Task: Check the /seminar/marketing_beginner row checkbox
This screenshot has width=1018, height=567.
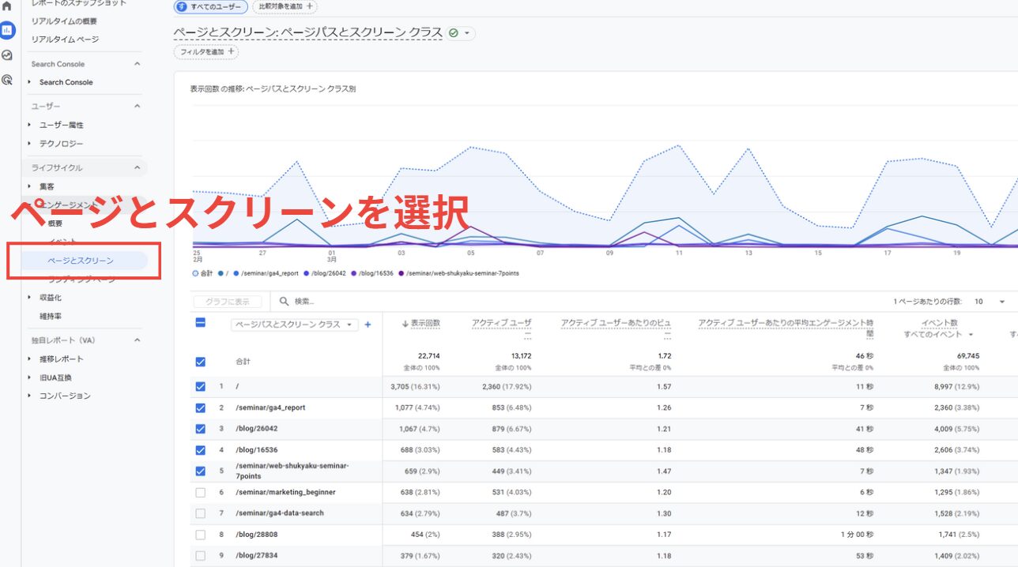Action: coord(200,493)
